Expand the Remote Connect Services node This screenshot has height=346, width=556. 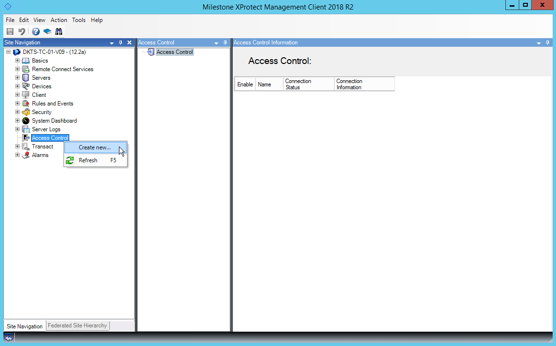tap(17, 69)
